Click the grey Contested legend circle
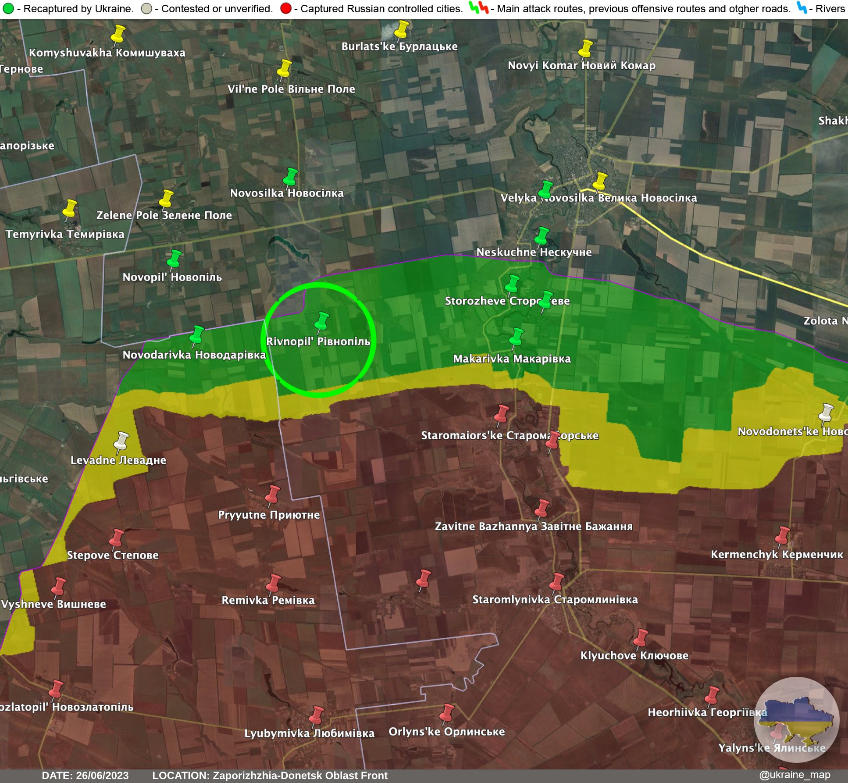Image resolution: width=848 pixels, height=783 pixels. [x=146, y=9]
